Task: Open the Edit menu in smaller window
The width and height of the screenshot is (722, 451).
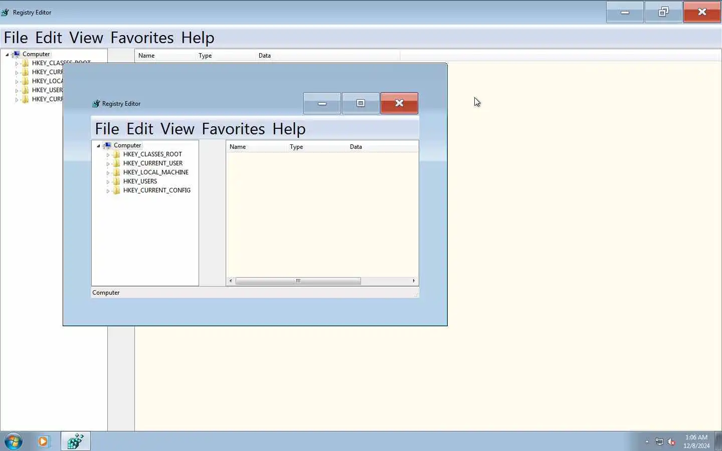Action: 140,129
